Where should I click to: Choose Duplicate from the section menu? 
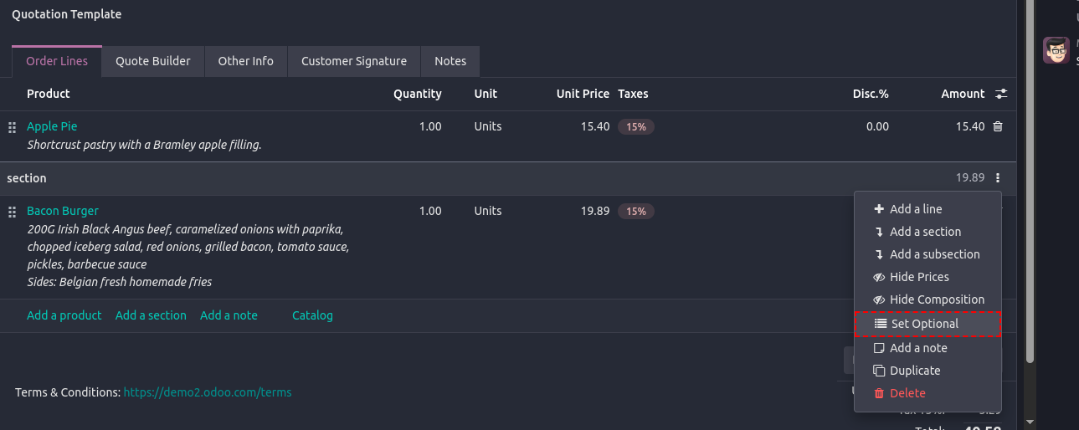[x=914, y=371]
